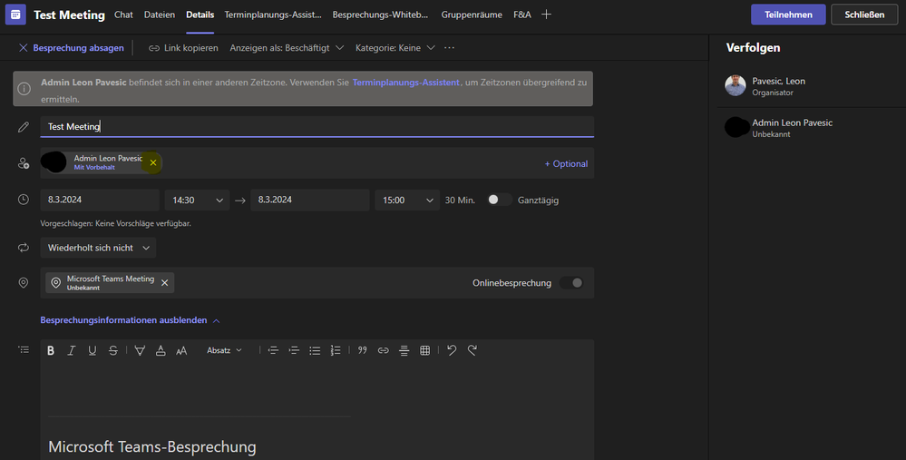Add a new tab with the plus icon

point(546,15)
